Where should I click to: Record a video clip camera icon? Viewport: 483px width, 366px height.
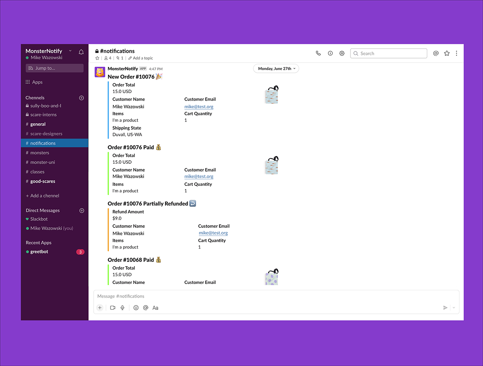[113, 308]
